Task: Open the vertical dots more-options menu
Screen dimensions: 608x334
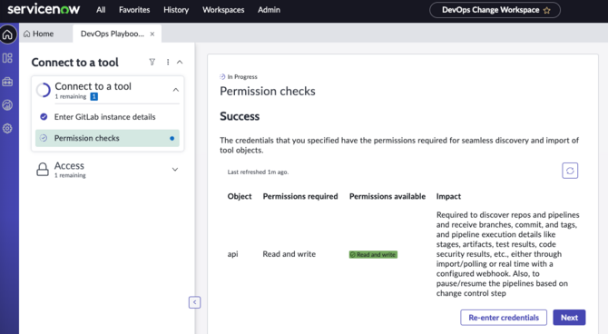Action: click(168, 62)
